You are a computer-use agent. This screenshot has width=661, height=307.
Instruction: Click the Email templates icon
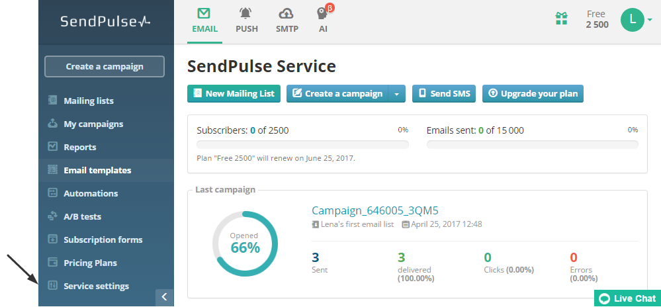coord(52,170)
